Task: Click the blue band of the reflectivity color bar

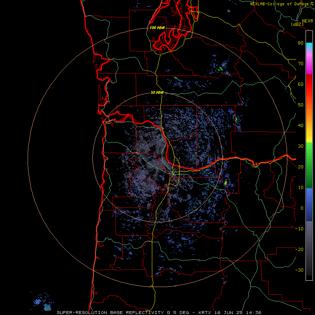Action: point(309,204)
